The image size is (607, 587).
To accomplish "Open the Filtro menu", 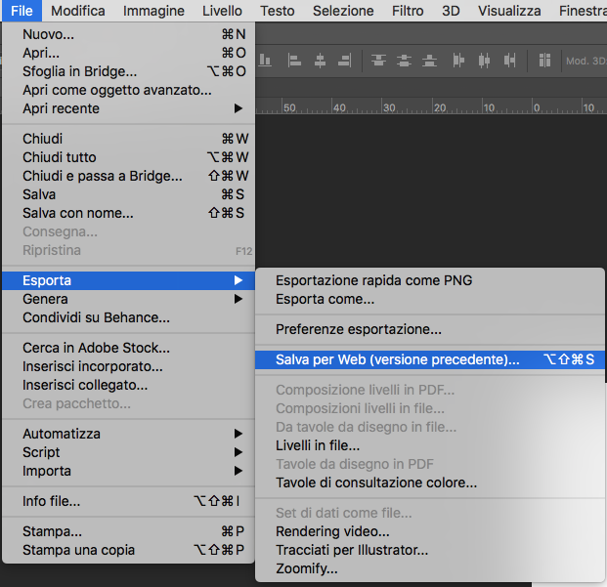I will [408, 11].
